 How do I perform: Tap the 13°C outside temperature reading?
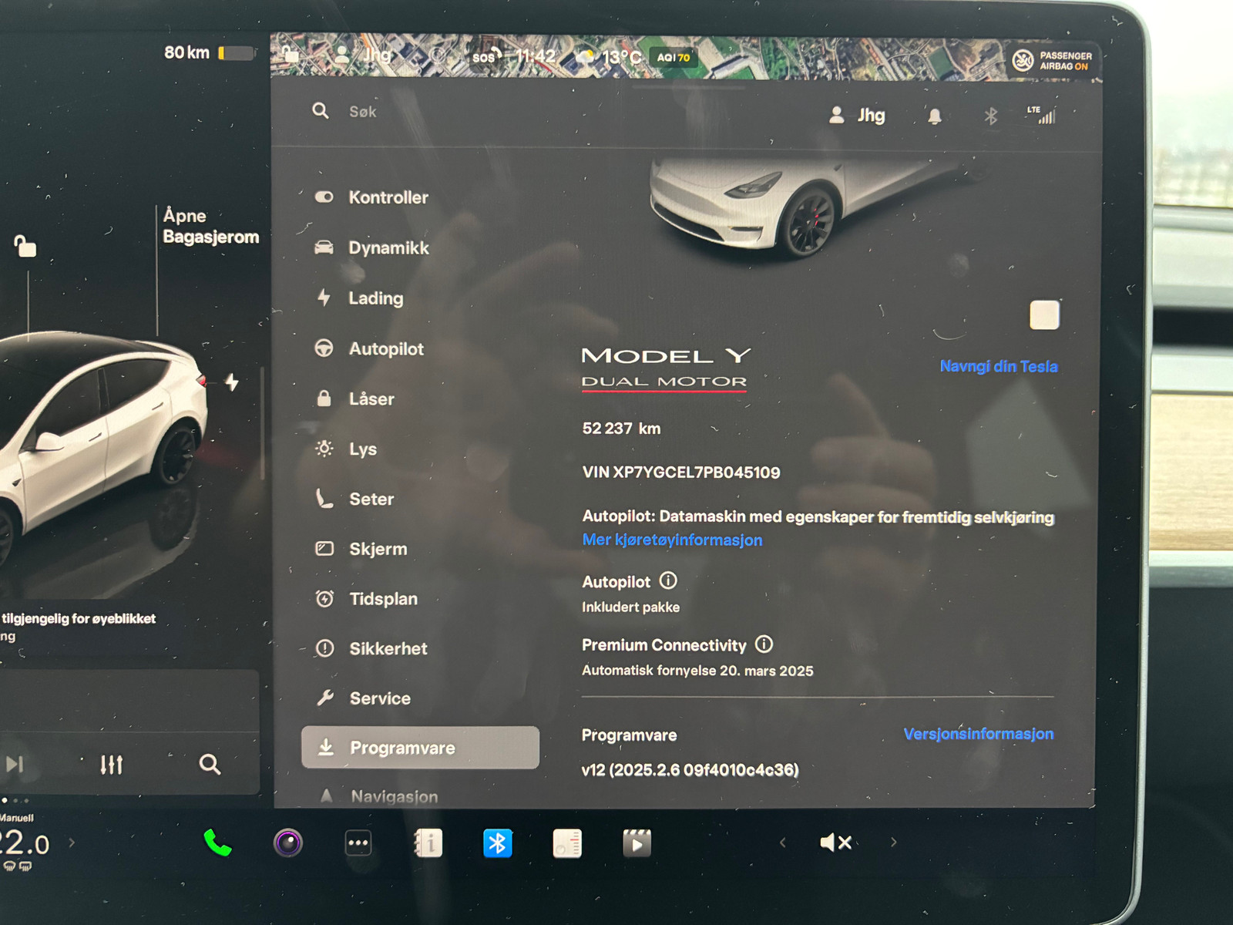coord(621,57)
